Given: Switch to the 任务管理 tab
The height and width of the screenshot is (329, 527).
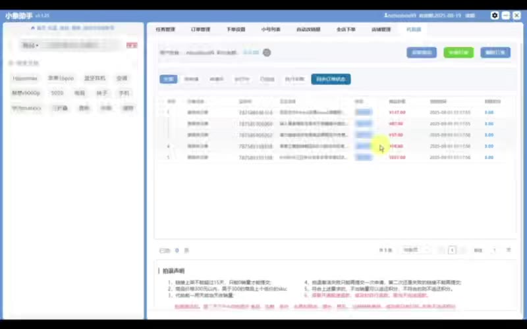Looking at the screenshot, I should click(165, 30).
